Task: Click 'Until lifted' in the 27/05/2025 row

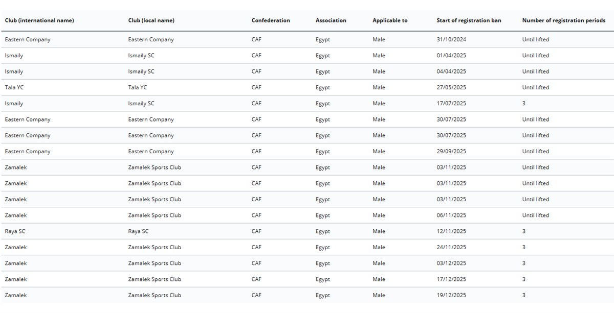Action: [536, 87]
